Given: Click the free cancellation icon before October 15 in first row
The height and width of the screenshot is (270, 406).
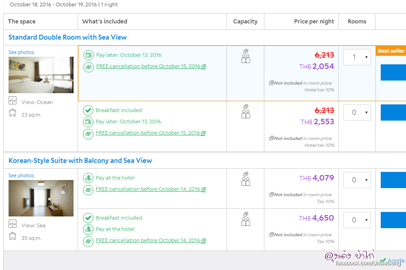Looking at the screenshot, I should click(x=88, y=67).
